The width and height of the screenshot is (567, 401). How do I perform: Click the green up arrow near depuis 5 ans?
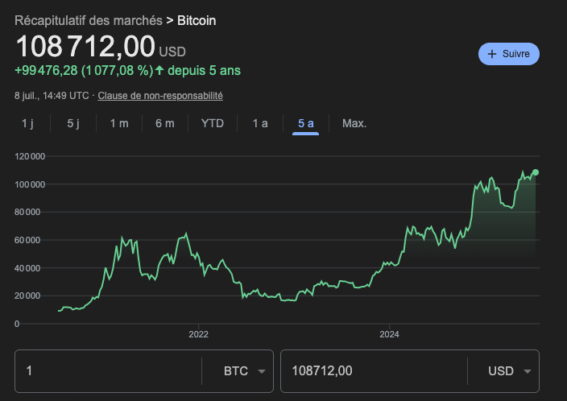[159, 70]
